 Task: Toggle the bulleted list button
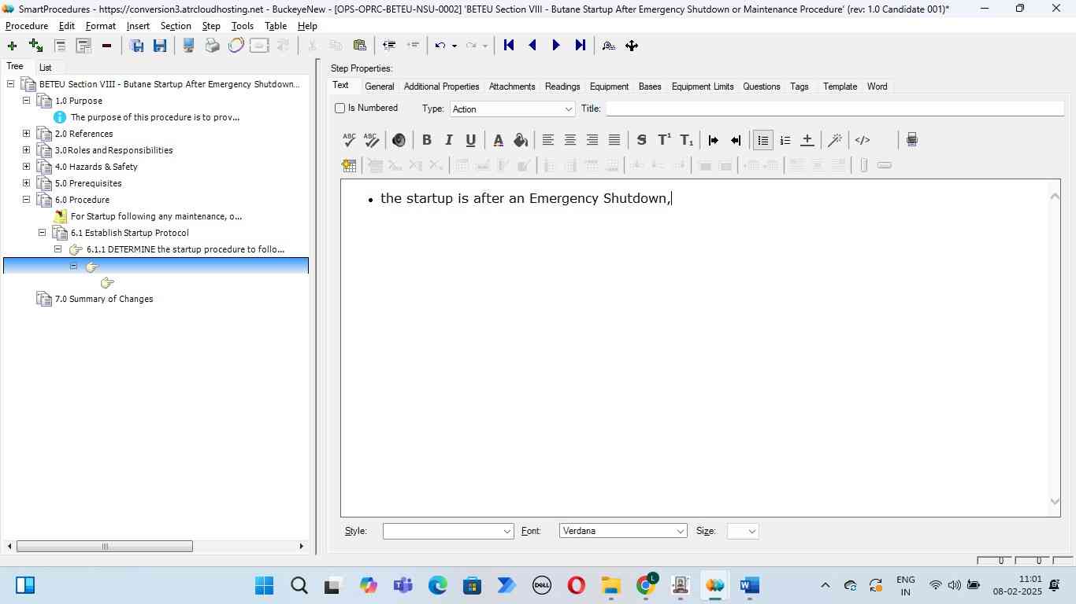762,140
